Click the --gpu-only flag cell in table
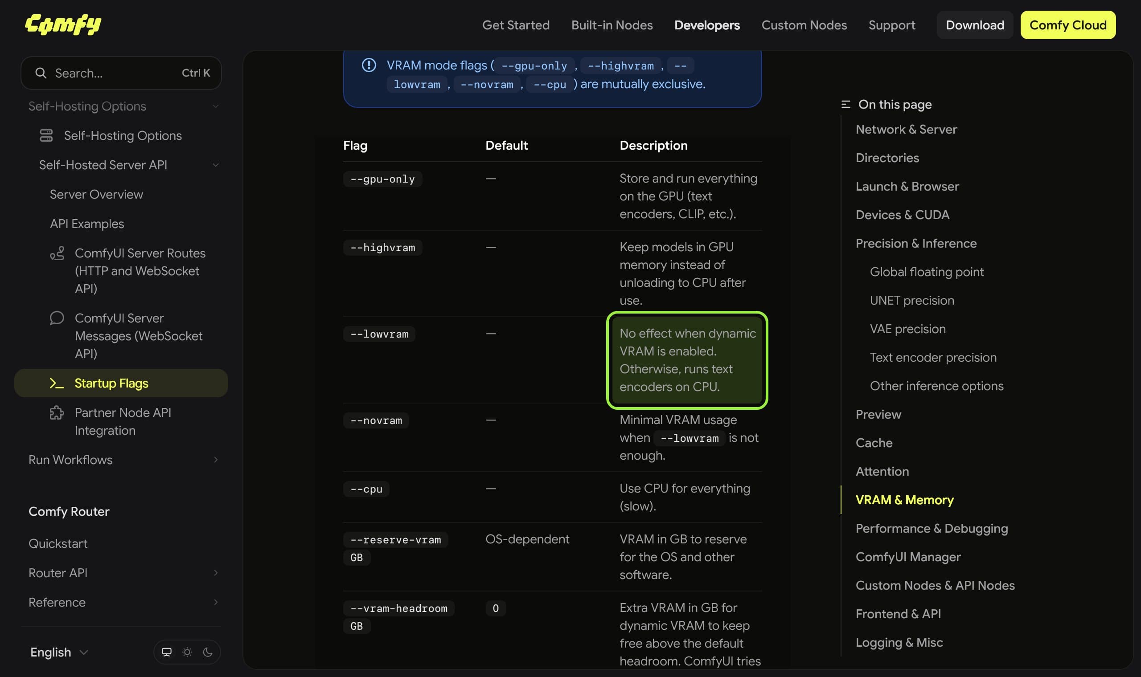Screen dimensions: 1141x677 382,179
